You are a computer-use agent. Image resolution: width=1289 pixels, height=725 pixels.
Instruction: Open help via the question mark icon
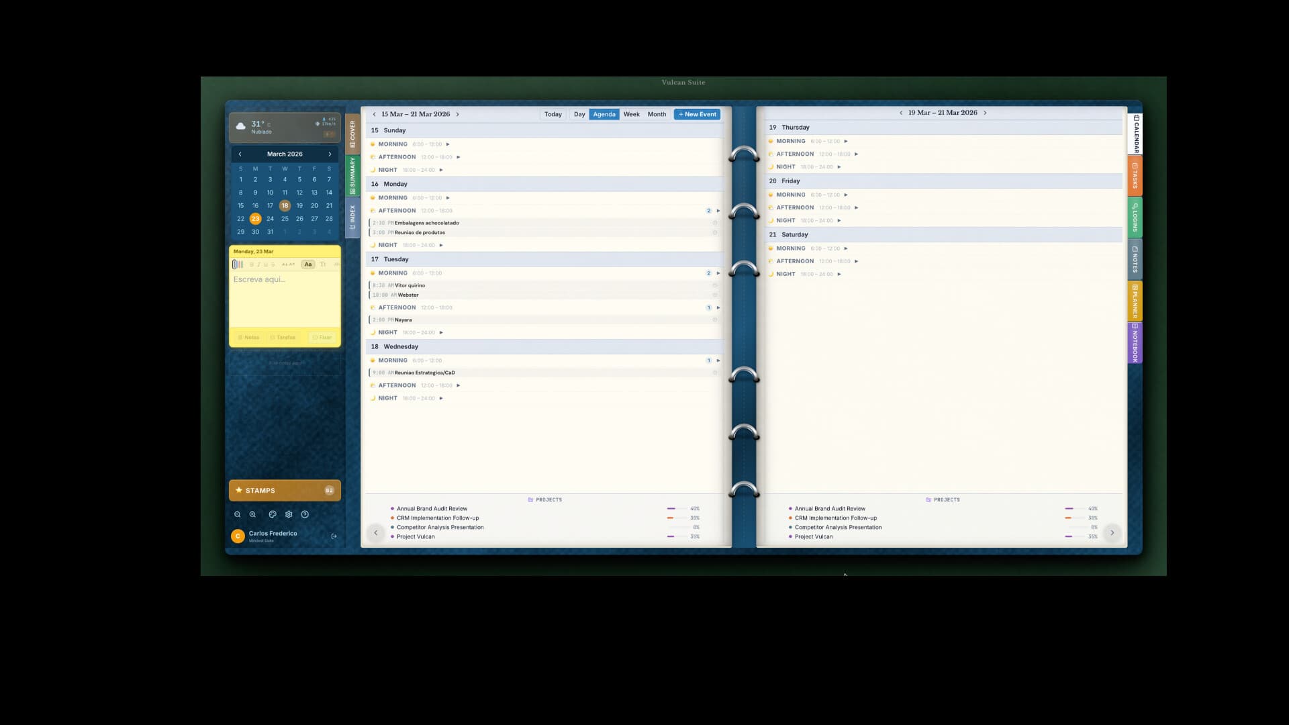[x=305, y=514]
